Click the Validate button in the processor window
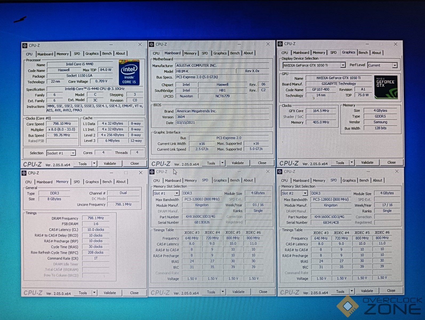Image resolution: width=425 pixels, height=320 pixels. pyautogui.click(x=110, y=163)
